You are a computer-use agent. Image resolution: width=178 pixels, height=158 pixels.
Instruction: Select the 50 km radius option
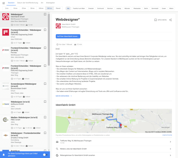(32, 8)
